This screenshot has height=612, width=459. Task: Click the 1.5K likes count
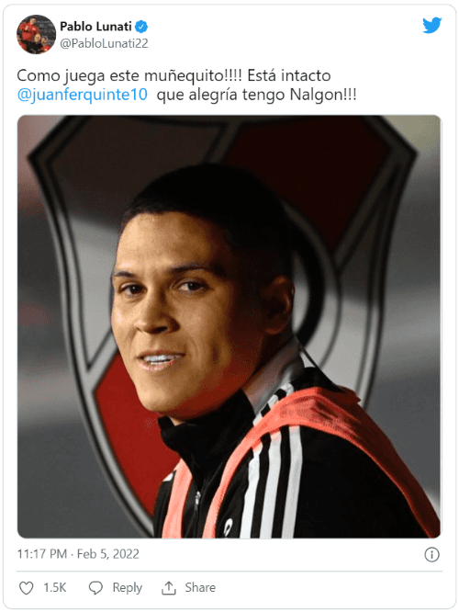(54, 588)
